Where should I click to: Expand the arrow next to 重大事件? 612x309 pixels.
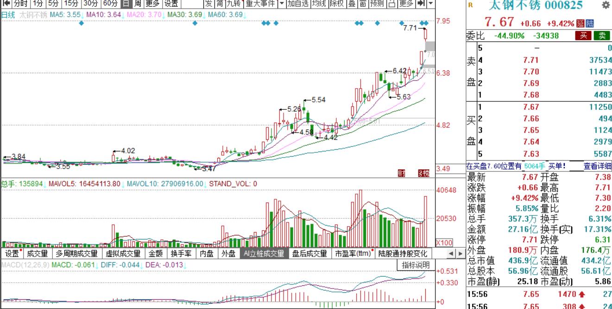point(282,4)
